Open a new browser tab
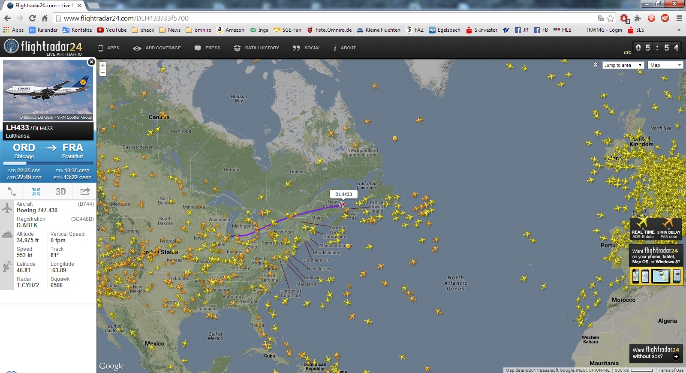 [93, 6]
